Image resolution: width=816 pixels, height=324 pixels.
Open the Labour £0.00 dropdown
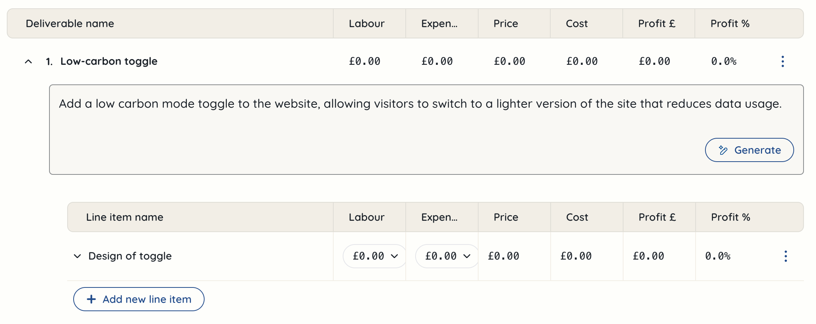374,256
